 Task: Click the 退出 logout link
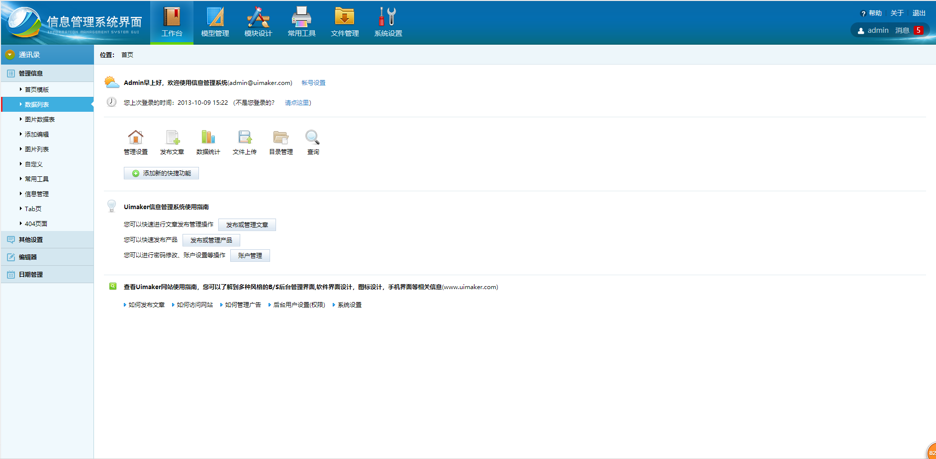point(919,13)
